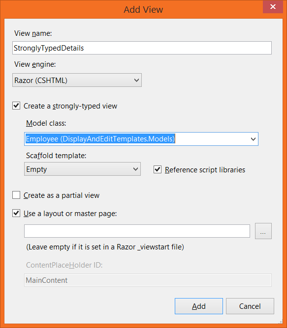287x328 pixels.
Task: Enable Create as a partial view
Action: [16, 195]
